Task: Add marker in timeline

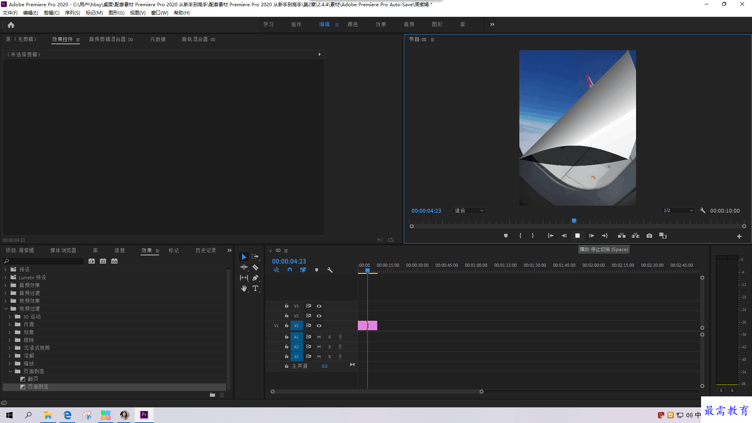Action: pyautogui.click(x=316, y=270)
